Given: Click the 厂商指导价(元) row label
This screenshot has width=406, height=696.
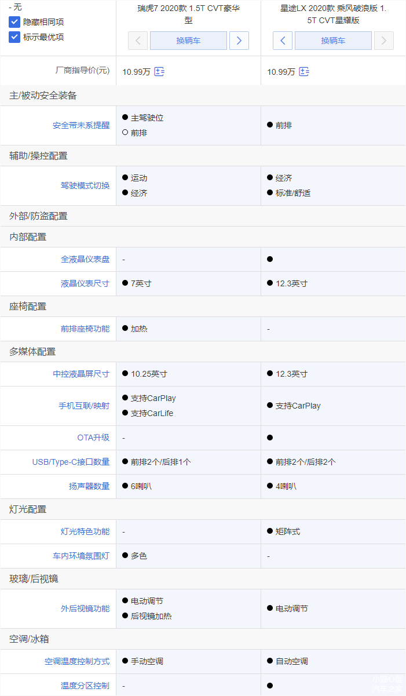Looking at the screenshot, I should (x=82, y=71).
